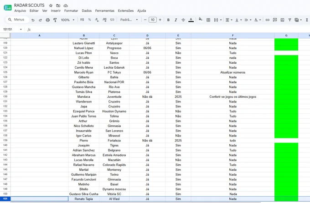Image resolution: width=310 pixels, height=203 pixels.
Task: Click the Redo arrow
Action: tap(40, 20)
